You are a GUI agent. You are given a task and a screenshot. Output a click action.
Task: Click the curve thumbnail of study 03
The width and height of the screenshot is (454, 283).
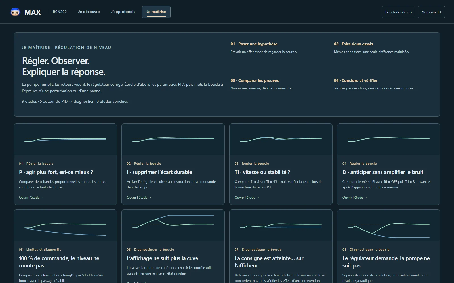coord(281,139)
